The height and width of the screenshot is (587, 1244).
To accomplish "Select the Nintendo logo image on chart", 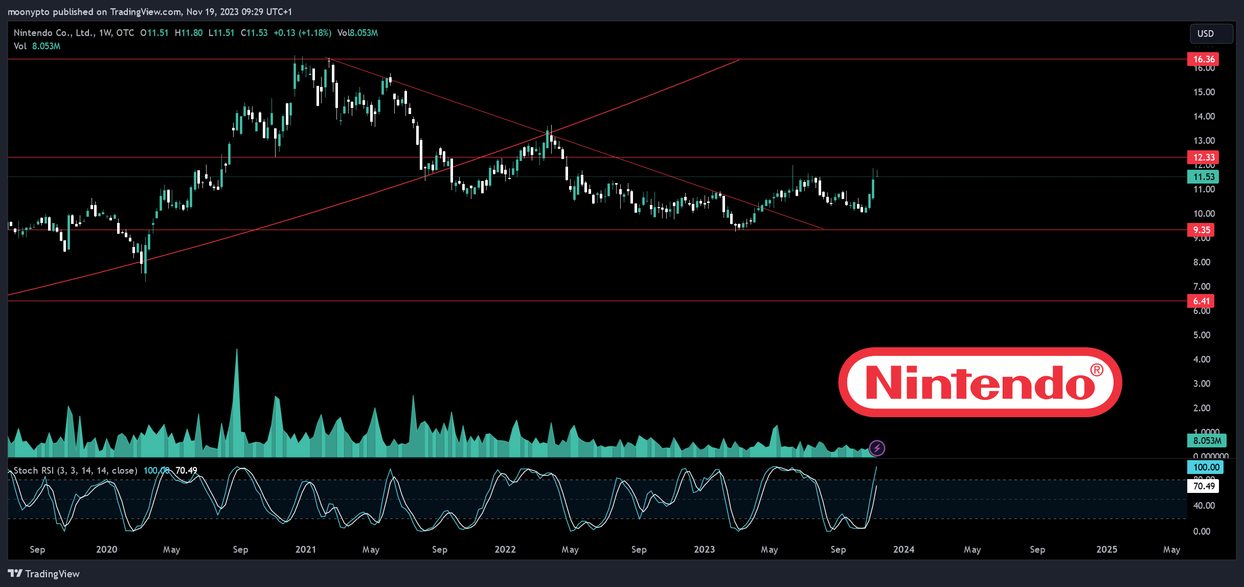I will pyautogui.click(x=980, y=382).
